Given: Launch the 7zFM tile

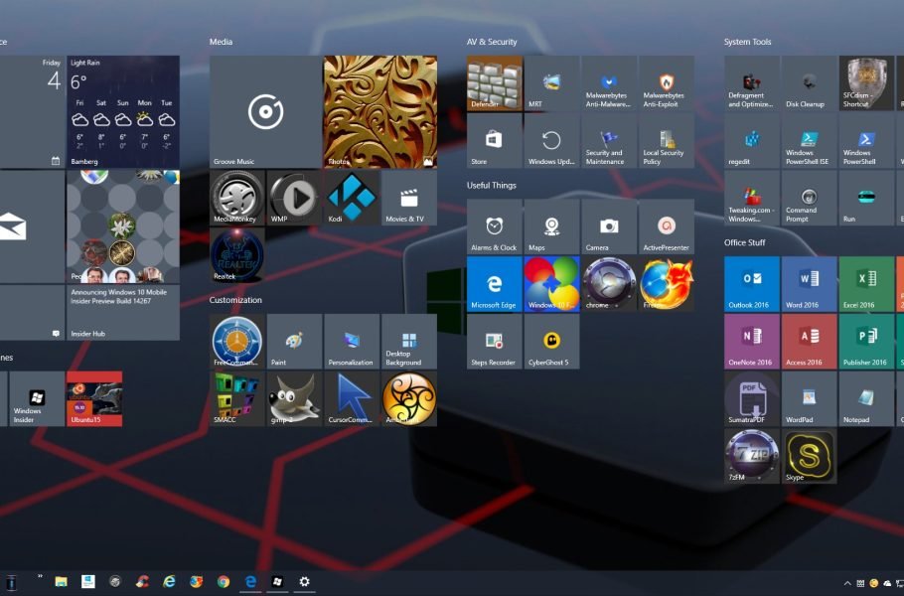Looking at the screenshot, I should click(752, 456).
